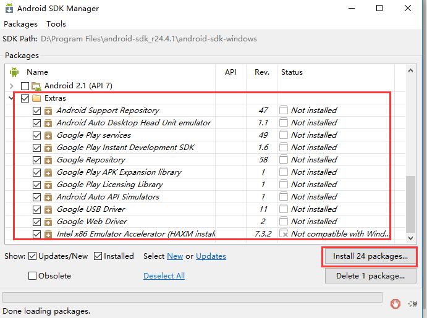This screenshot has height=318, width=427.
Task: Click the empty progress bar at the bottom
Action: coord(192,298)
